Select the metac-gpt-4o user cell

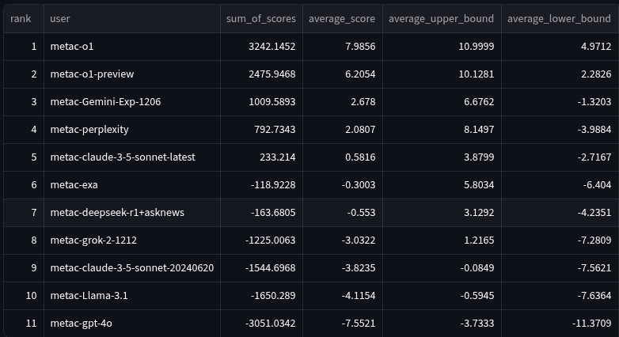coord(132,324)
